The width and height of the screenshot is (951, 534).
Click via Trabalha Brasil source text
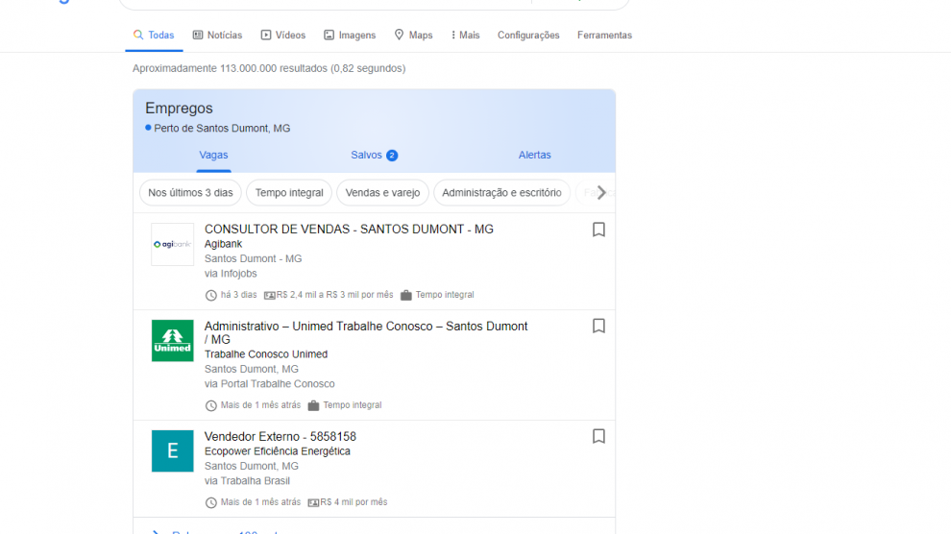pos(247,480)
